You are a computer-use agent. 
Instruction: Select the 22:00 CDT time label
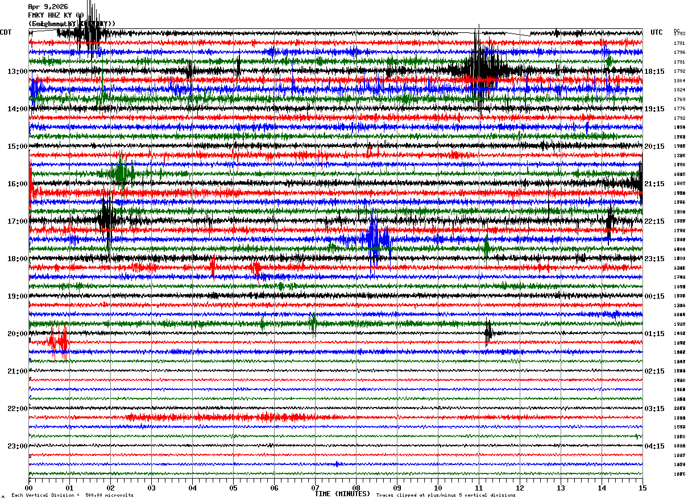point(17,409)
